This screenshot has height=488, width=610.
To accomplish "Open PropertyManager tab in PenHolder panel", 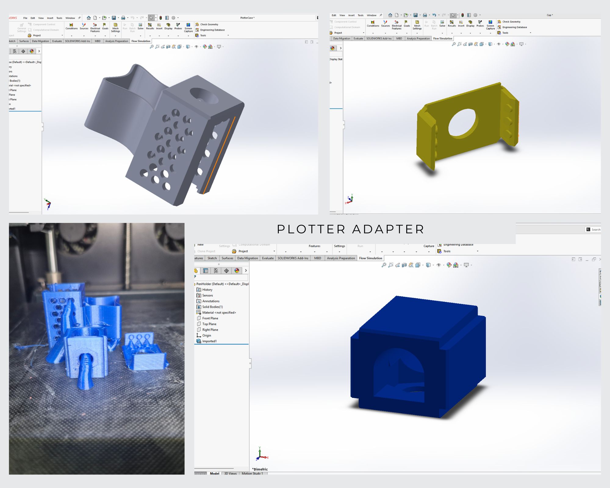I will (206, 271).
